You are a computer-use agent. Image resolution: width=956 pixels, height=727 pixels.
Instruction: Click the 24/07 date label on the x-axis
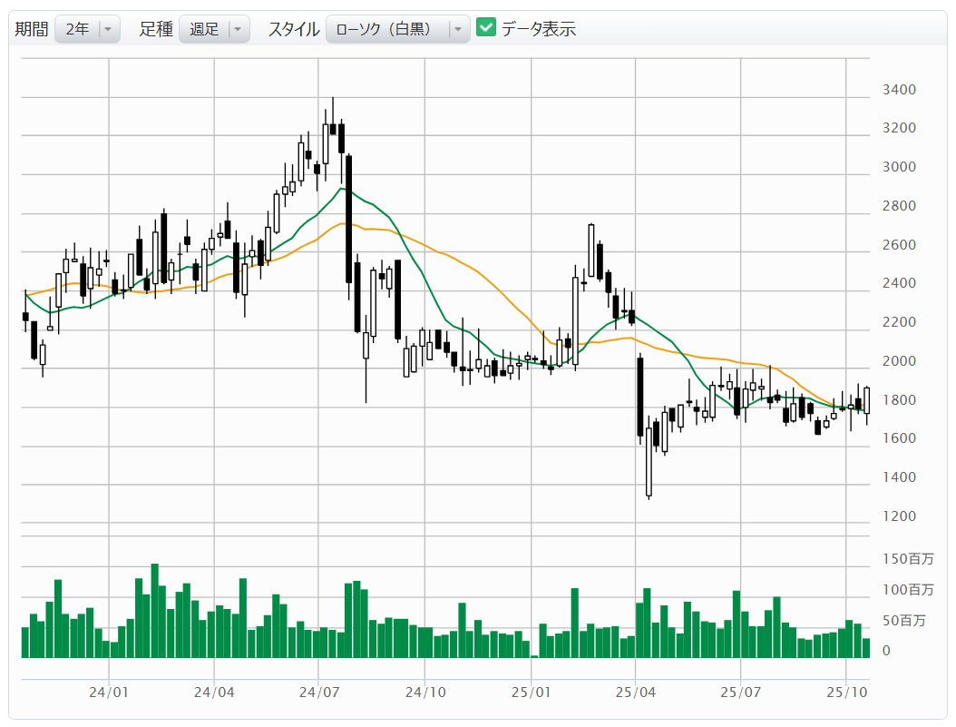319,693
